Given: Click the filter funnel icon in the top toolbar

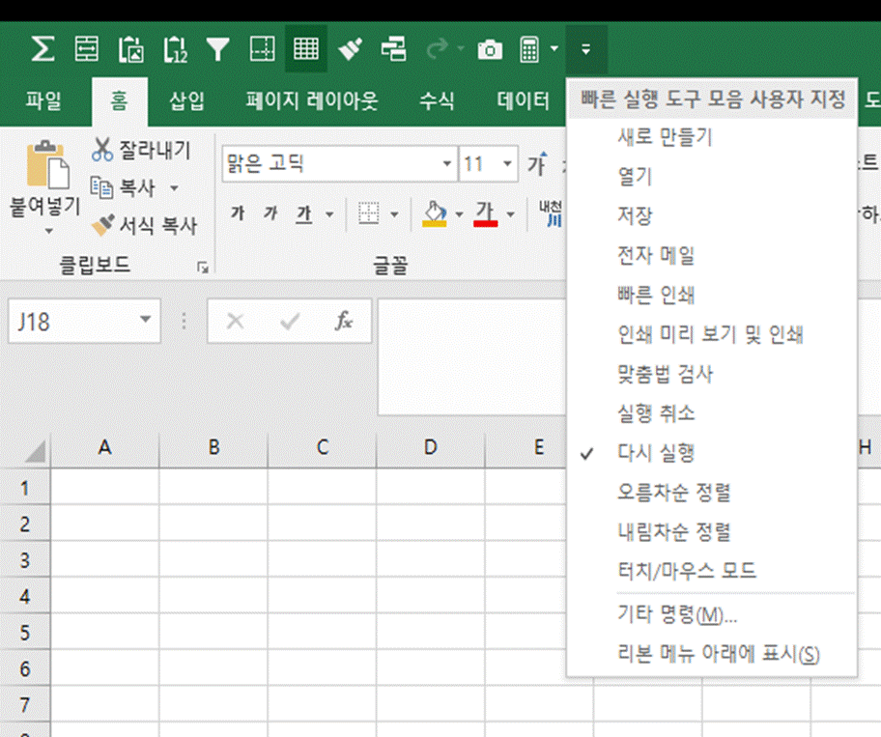Looking at the screenshot, I should (x=219, y=49).
